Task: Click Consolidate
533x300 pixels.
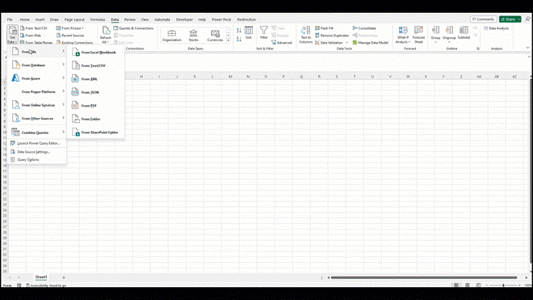Action: pos(364,28)
